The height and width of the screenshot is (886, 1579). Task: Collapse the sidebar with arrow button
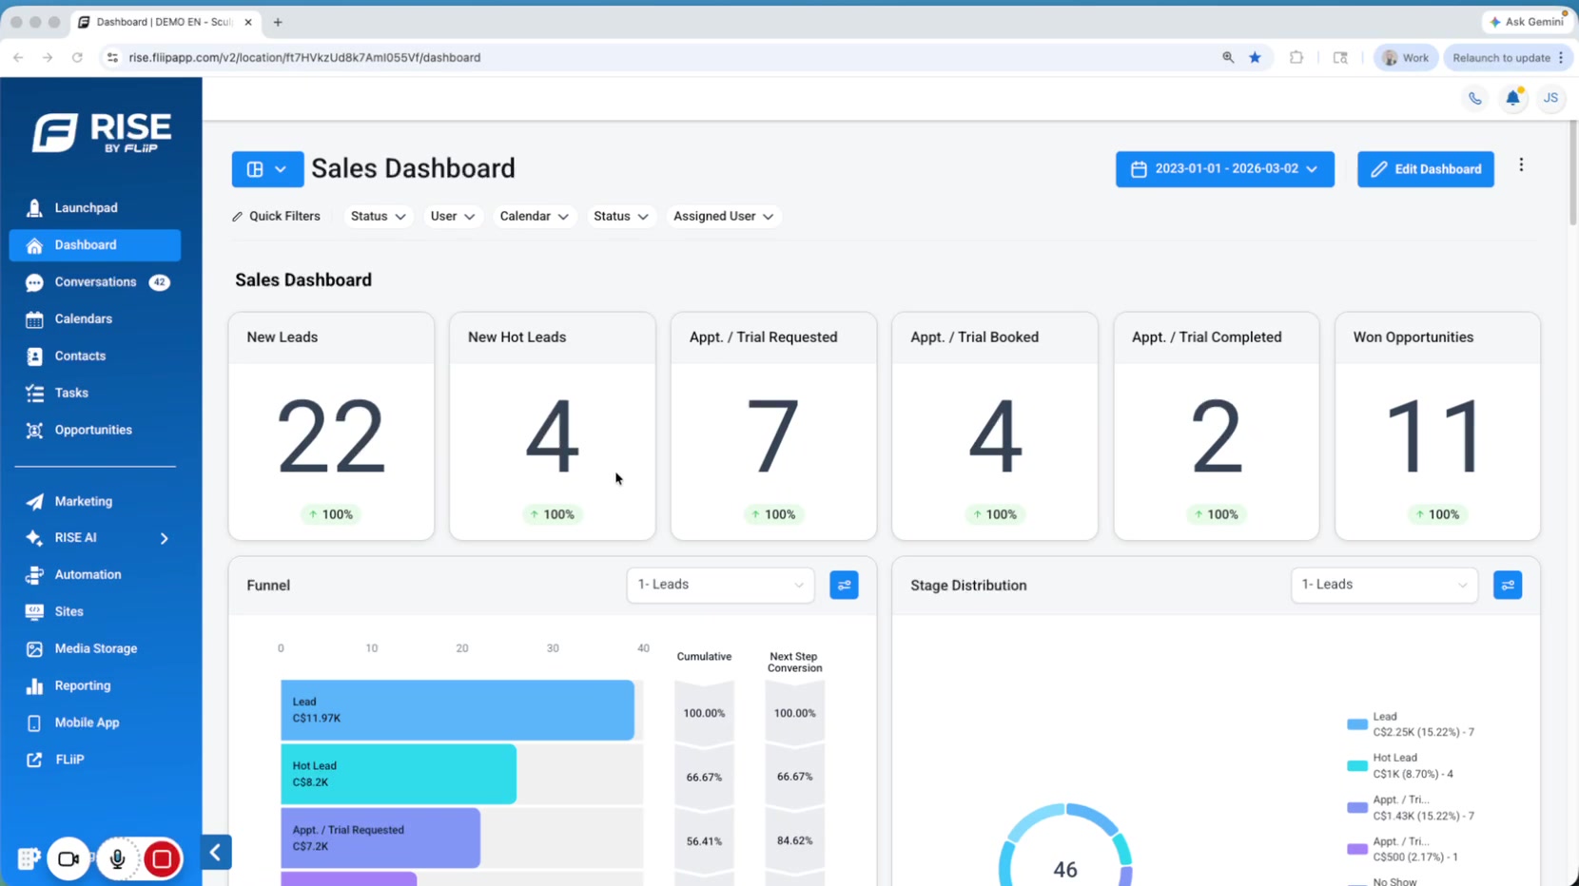click(216, 853)
